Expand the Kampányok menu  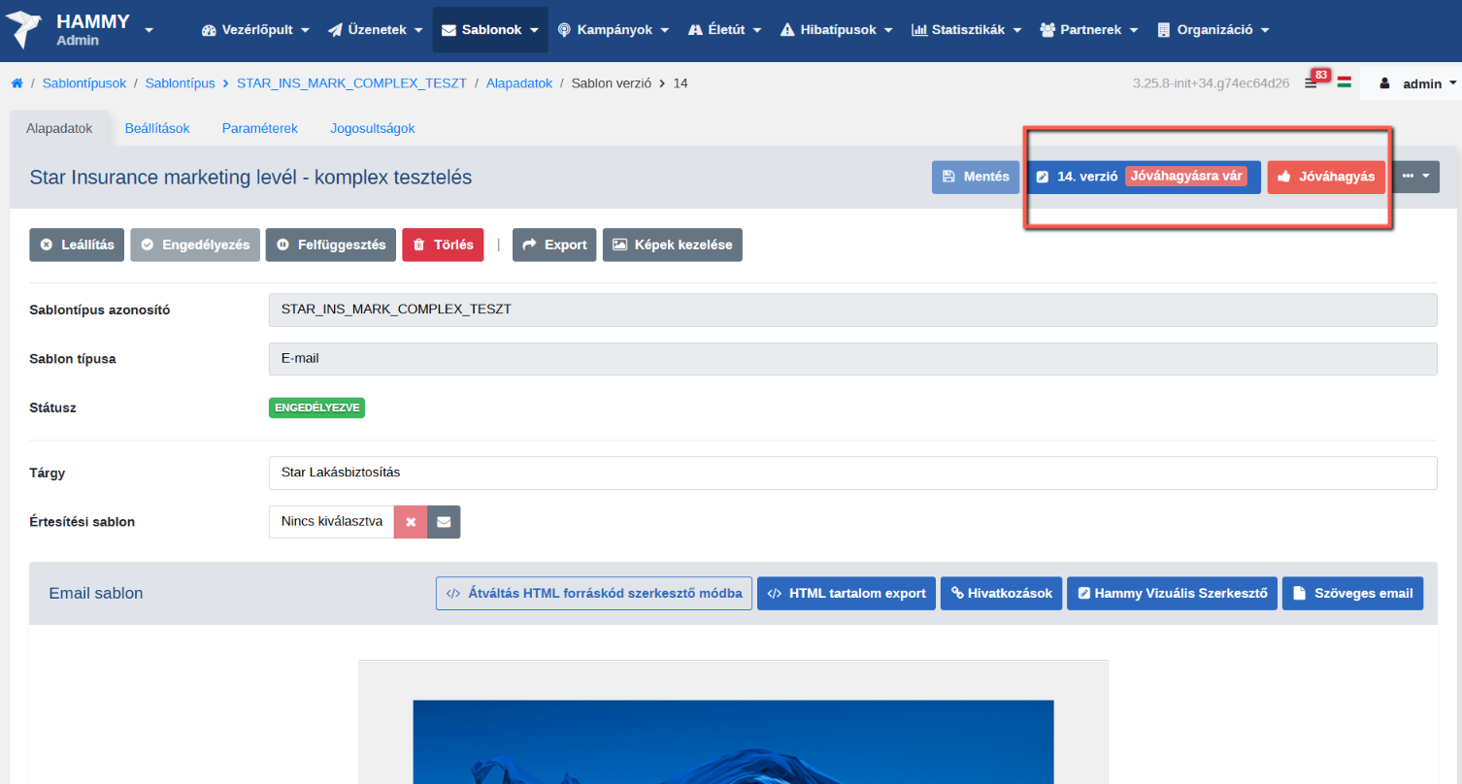click(613, 30)
